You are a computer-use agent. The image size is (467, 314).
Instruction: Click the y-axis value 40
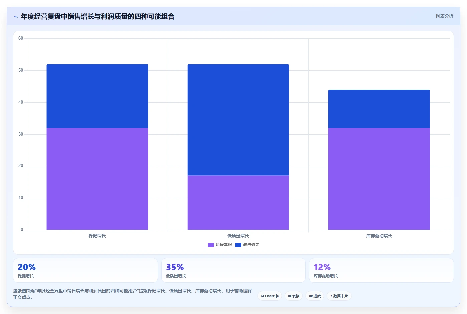[21, 102]
